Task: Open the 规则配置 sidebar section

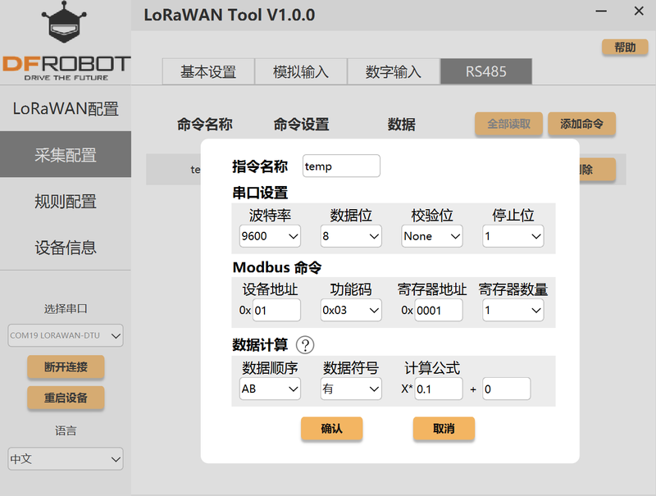Action: click(66, 201)
